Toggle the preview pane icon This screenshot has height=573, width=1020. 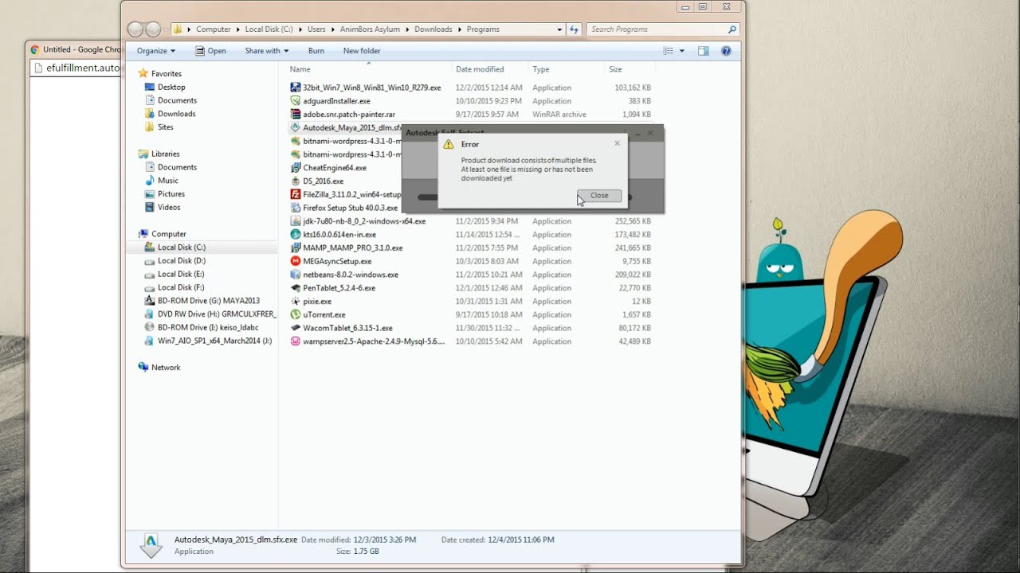click(x=703, y=51)
